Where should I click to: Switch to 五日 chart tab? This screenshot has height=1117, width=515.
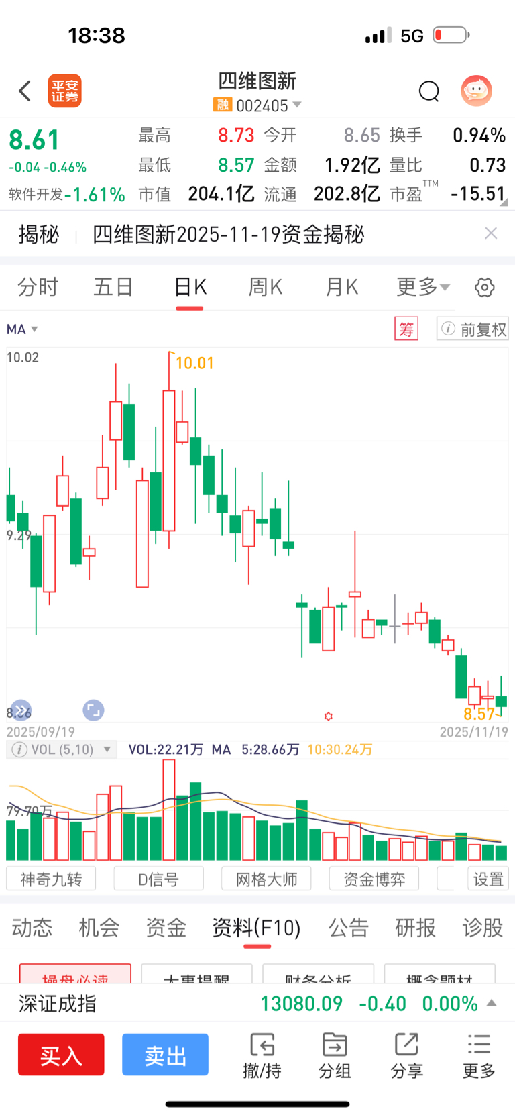(113, 287)
